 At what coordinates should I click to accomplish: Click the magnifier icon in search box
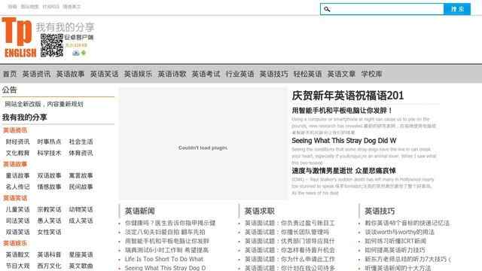point(327,9)
